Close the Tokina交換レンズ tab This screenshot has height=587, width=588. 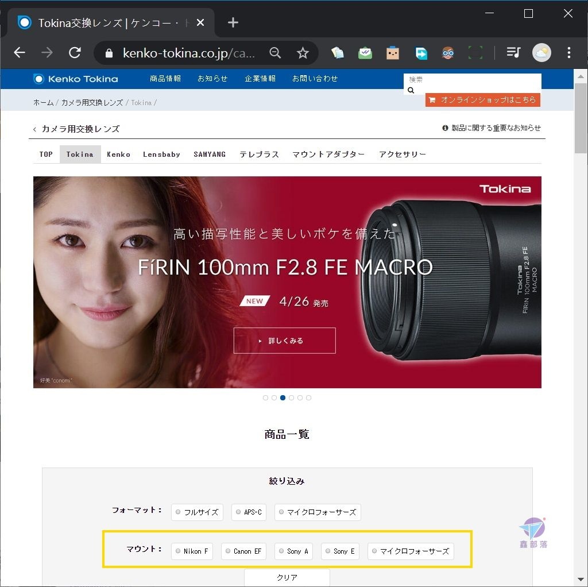(200, 22)
